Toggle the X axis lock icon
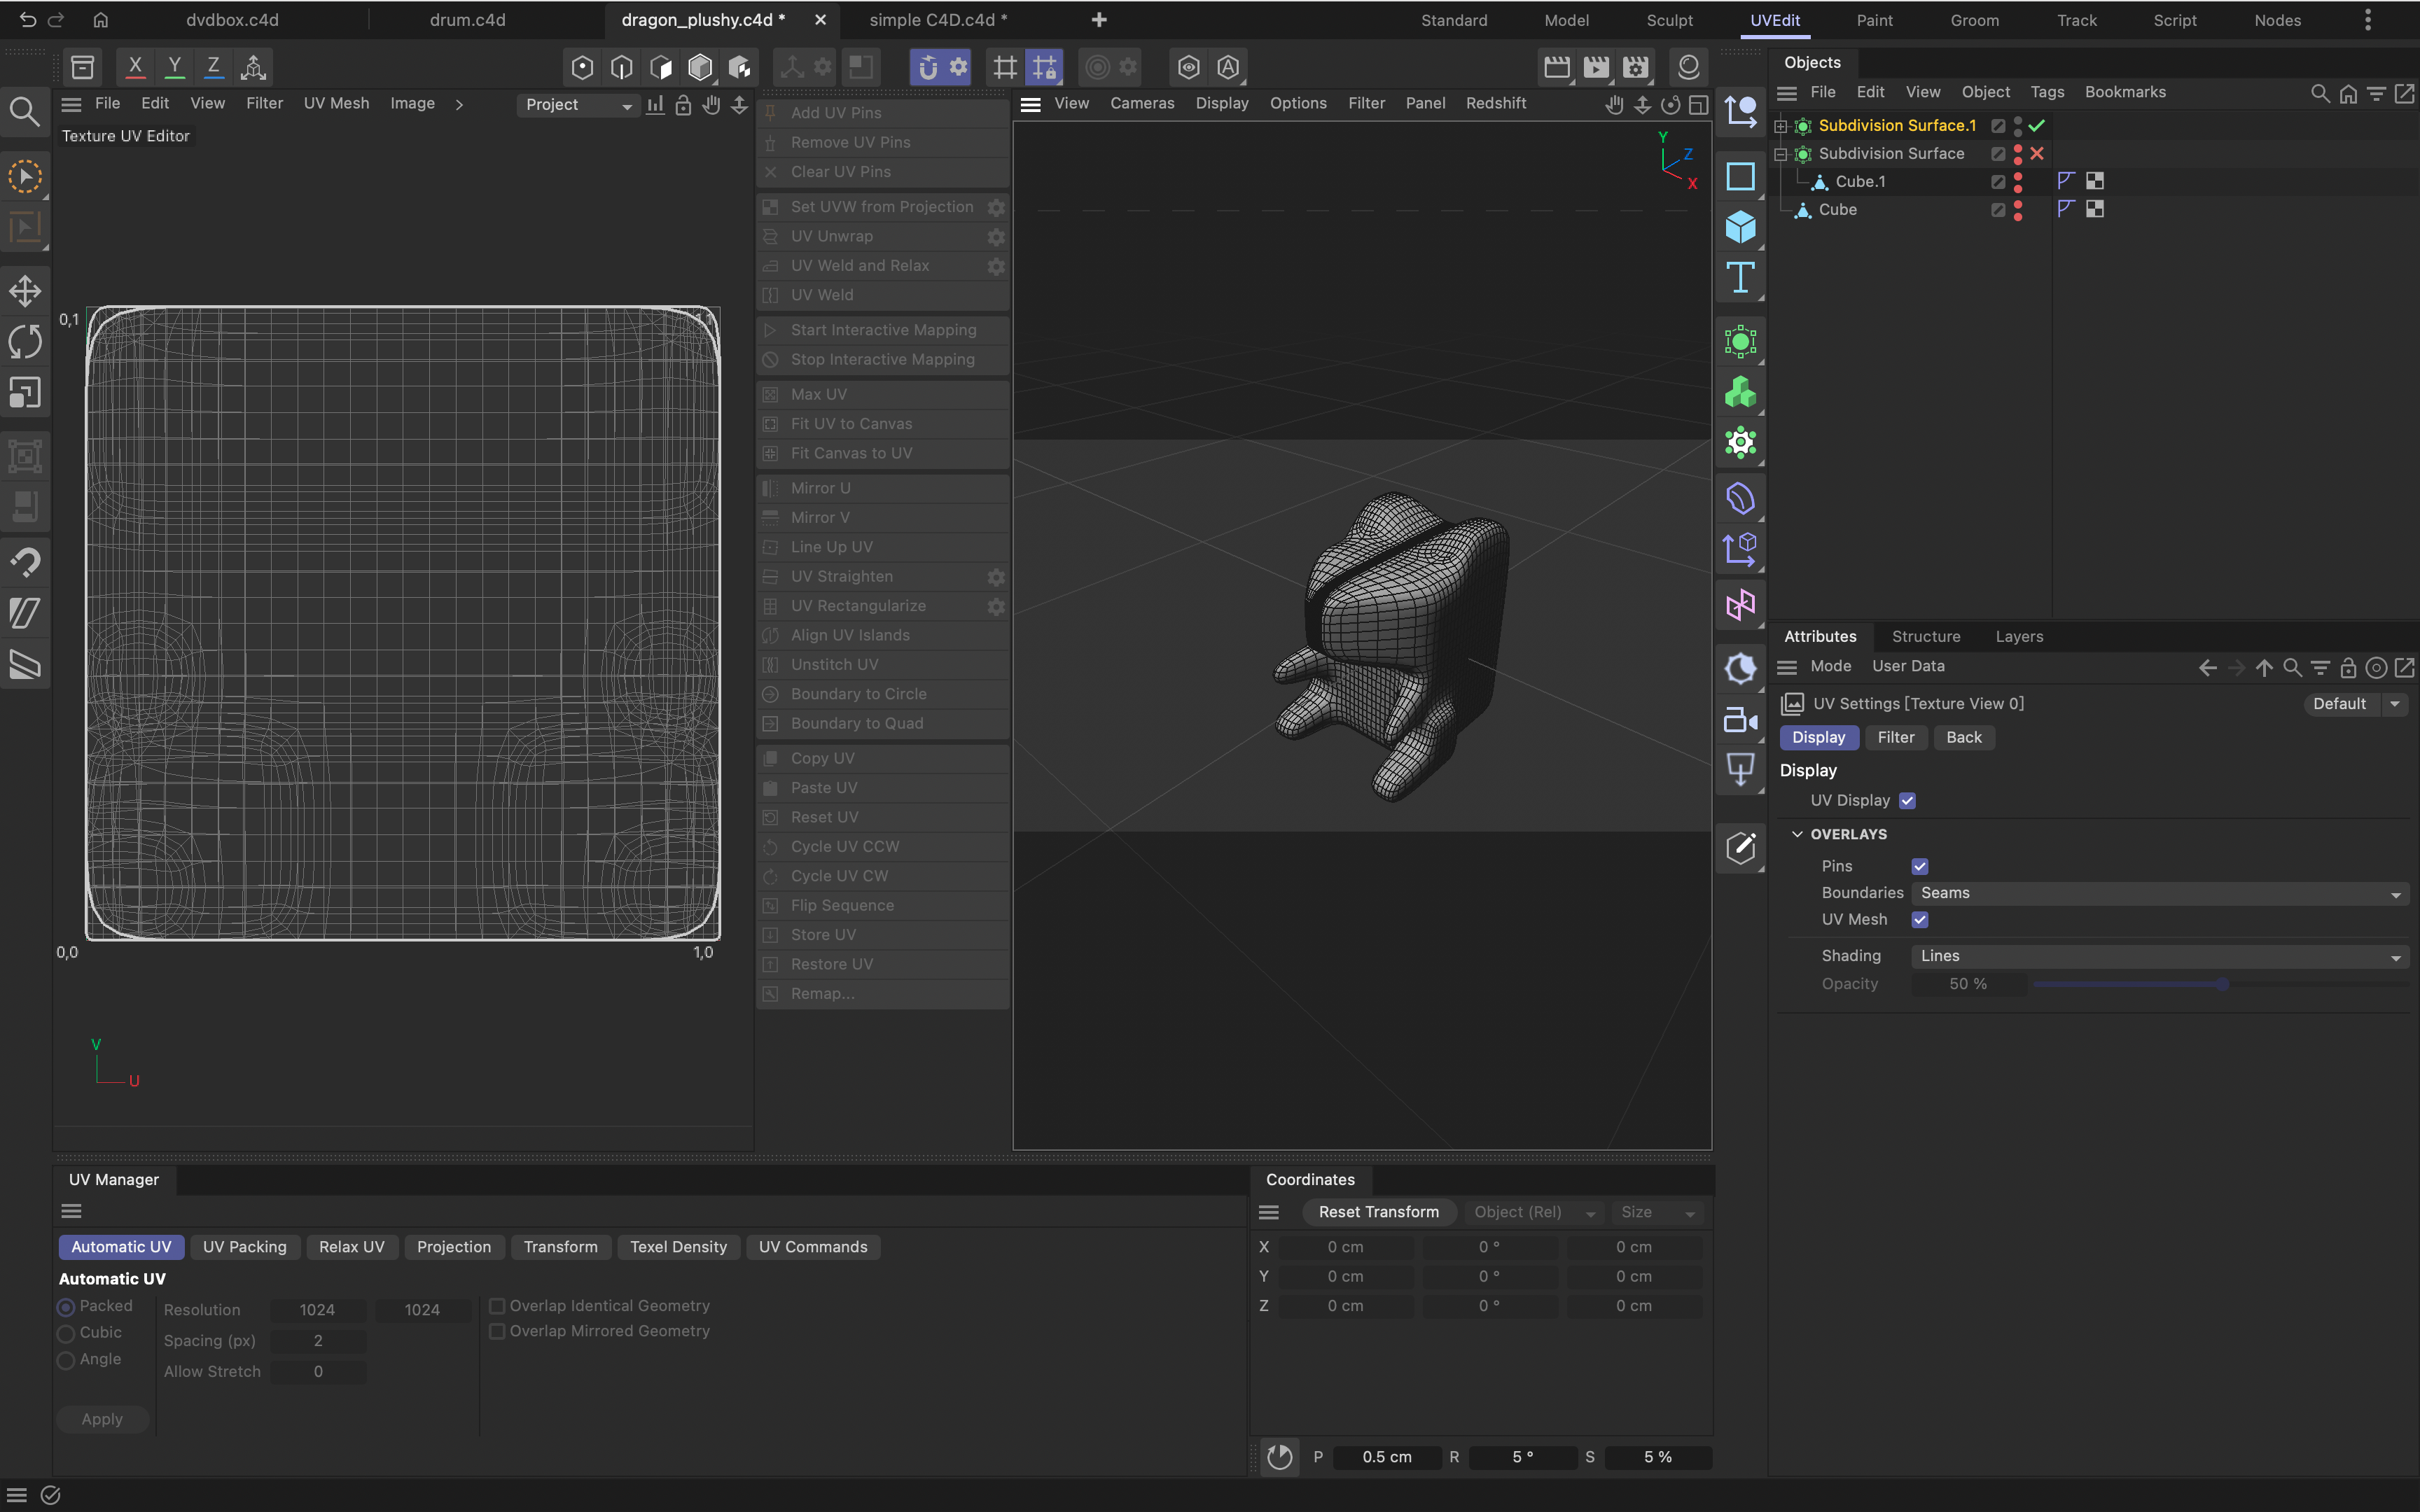The image size is (2420, 1512). point(135,67)
